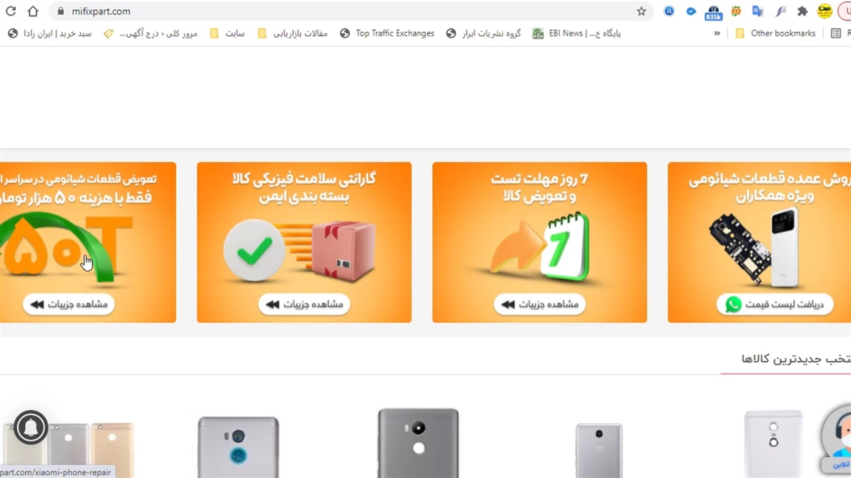The width and height of the screenshot is (851, 478).
Task: Open EBI News bookmark
Action: pos(576,33)
